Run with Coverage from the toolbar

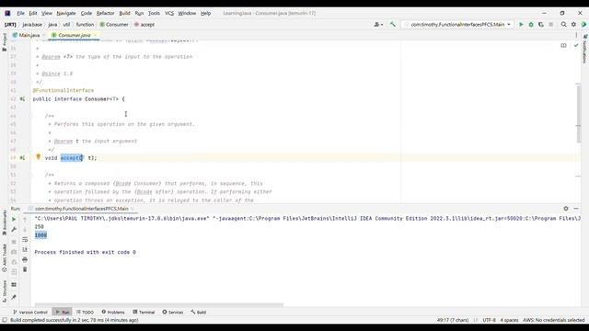541,25
